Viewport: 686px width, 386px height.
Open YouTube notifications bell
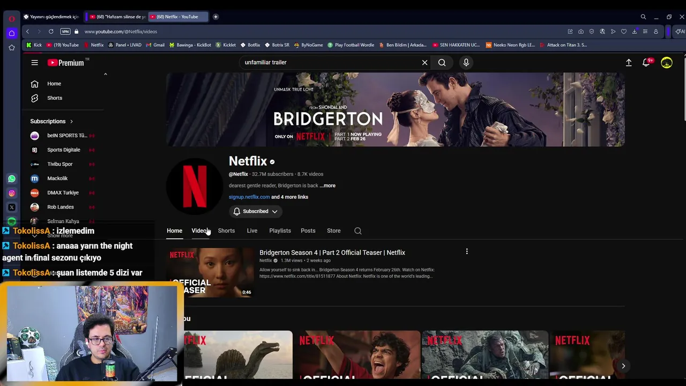coord(647,63)
